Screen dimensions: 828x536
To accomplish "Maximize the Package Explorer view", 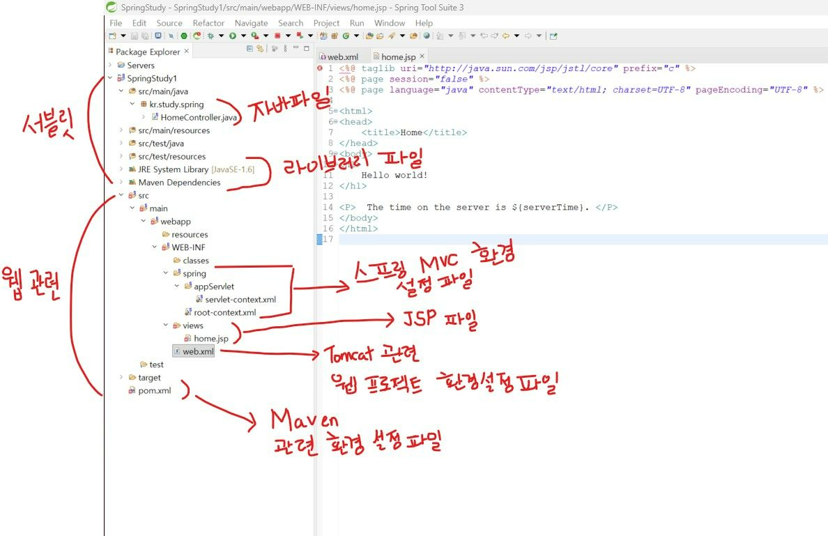I will pos(306,49).
